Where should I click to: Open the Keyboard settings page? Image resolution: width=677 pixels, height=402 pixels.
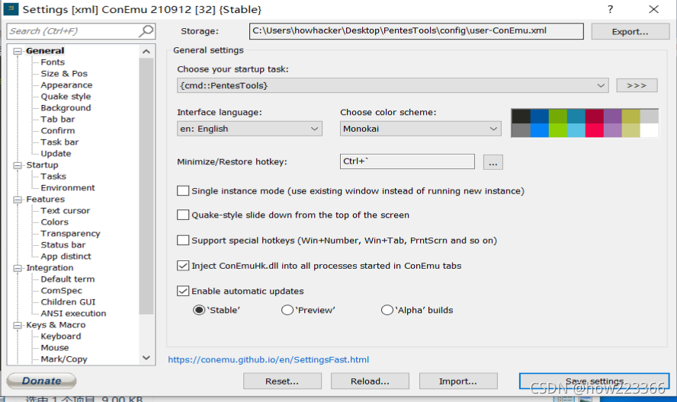pyautogui.click(x=61, y=337)
